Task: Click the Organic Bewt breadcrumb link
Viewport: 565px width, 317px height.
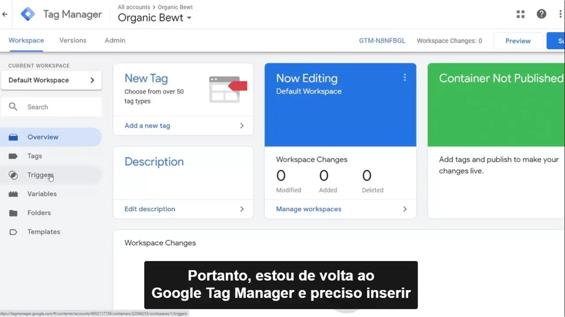Action: [x=175, y=7]
